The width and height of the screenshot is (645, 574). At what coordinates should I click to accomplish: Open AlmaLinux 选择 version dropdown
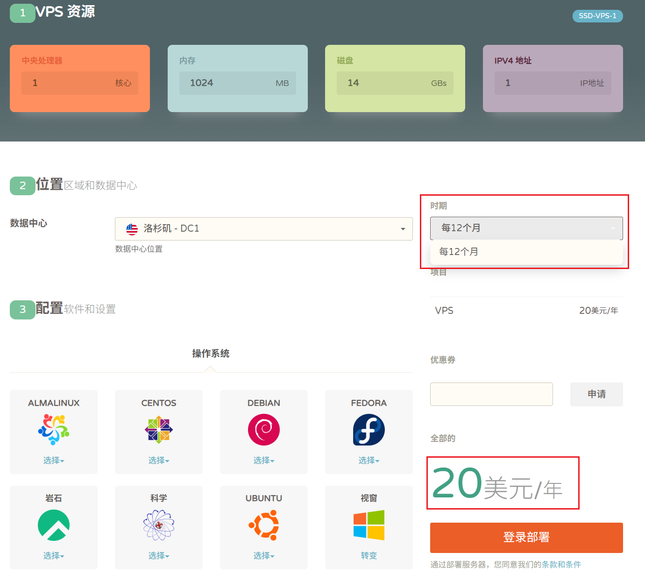[x=54, y=461]
